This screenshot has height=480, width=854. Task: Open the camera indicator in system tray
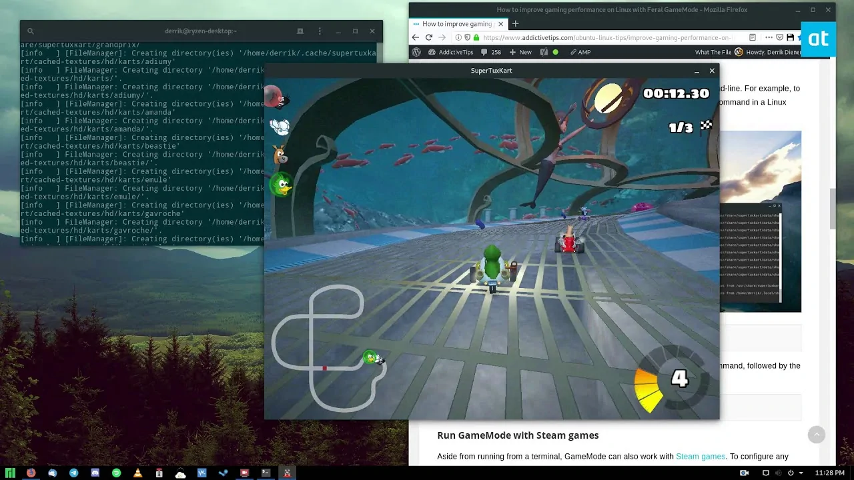[744, 473]
